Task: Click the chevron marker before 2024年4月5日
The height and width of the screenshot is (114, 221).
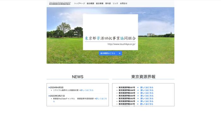Action: [x=49, y=88]
